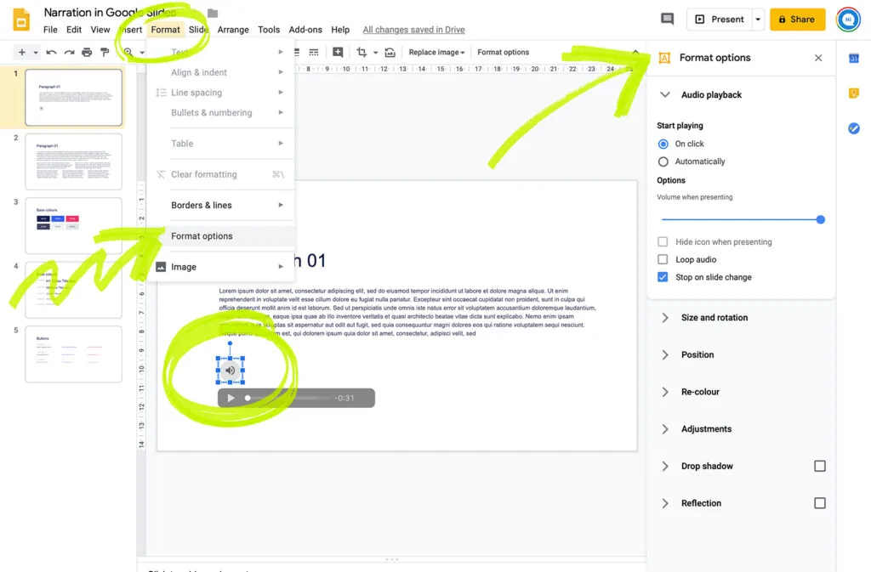
Task: Redo the last action
Action: pos(69,52)
